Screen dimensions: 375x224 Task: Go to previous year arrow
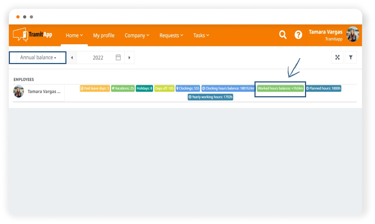72,57
